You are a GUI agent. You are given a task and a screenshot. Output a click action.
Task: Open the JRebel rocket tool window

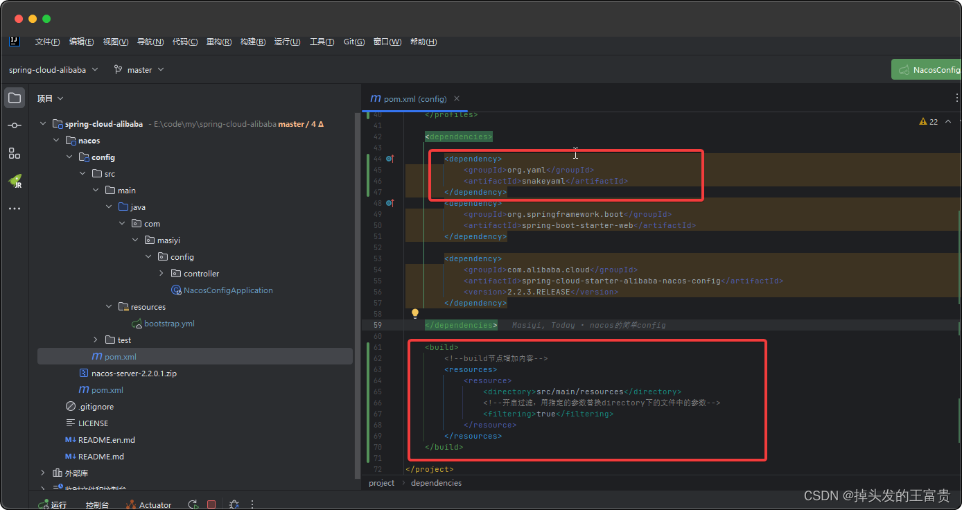[15, 181]
